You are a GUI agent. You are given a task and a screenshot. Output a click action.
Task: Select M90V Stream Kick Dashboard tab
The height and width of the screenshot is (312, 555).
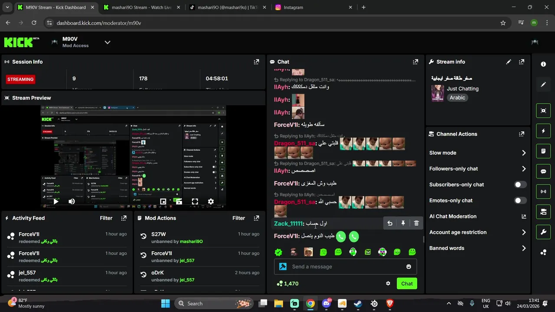pyautogui.click(x=55, y=7)
